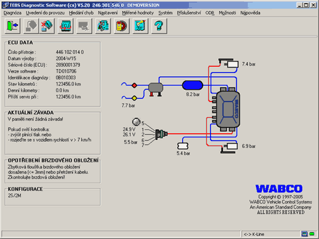Open the Příslušenství menu

189,13
